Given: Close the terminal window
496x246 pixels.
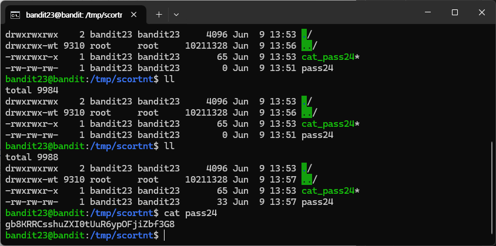Looking at the screenshot, I should [482, 12].
